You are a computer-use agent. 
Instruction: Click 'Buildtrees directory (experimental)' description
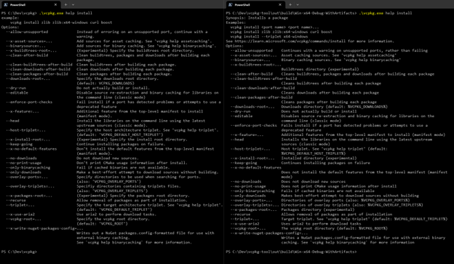pos(320,69)
